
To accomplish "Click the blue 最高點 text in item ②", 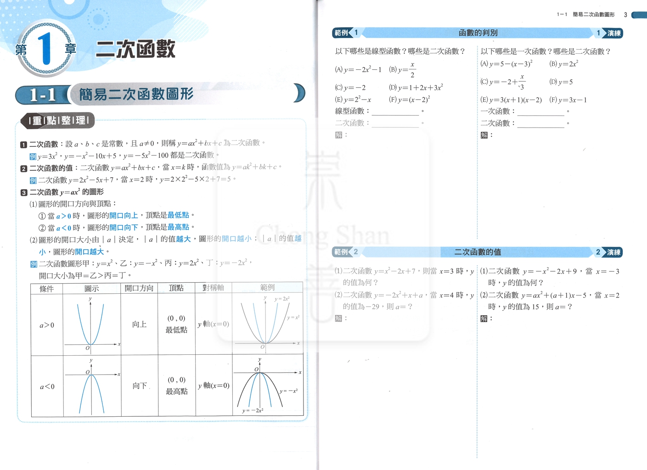I will [x=178, y=227].
